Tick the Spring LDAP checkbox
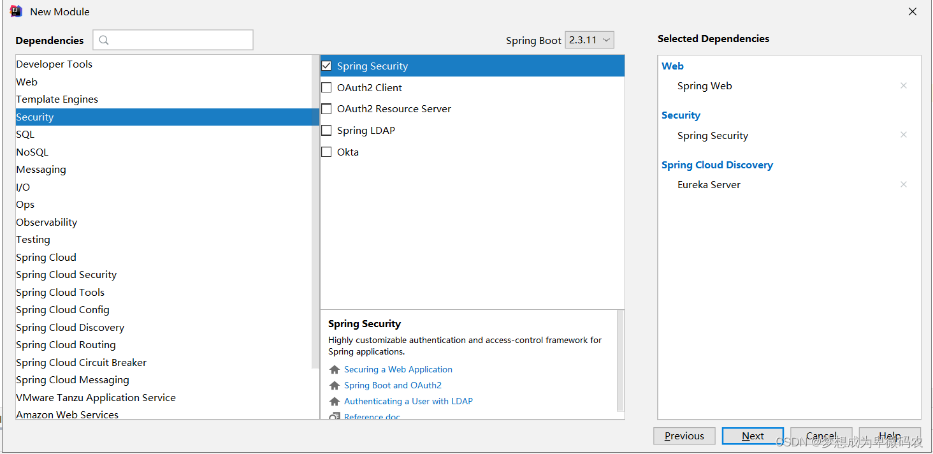Image resolution: width=933 pixels, height=454 pixels. 326,130
